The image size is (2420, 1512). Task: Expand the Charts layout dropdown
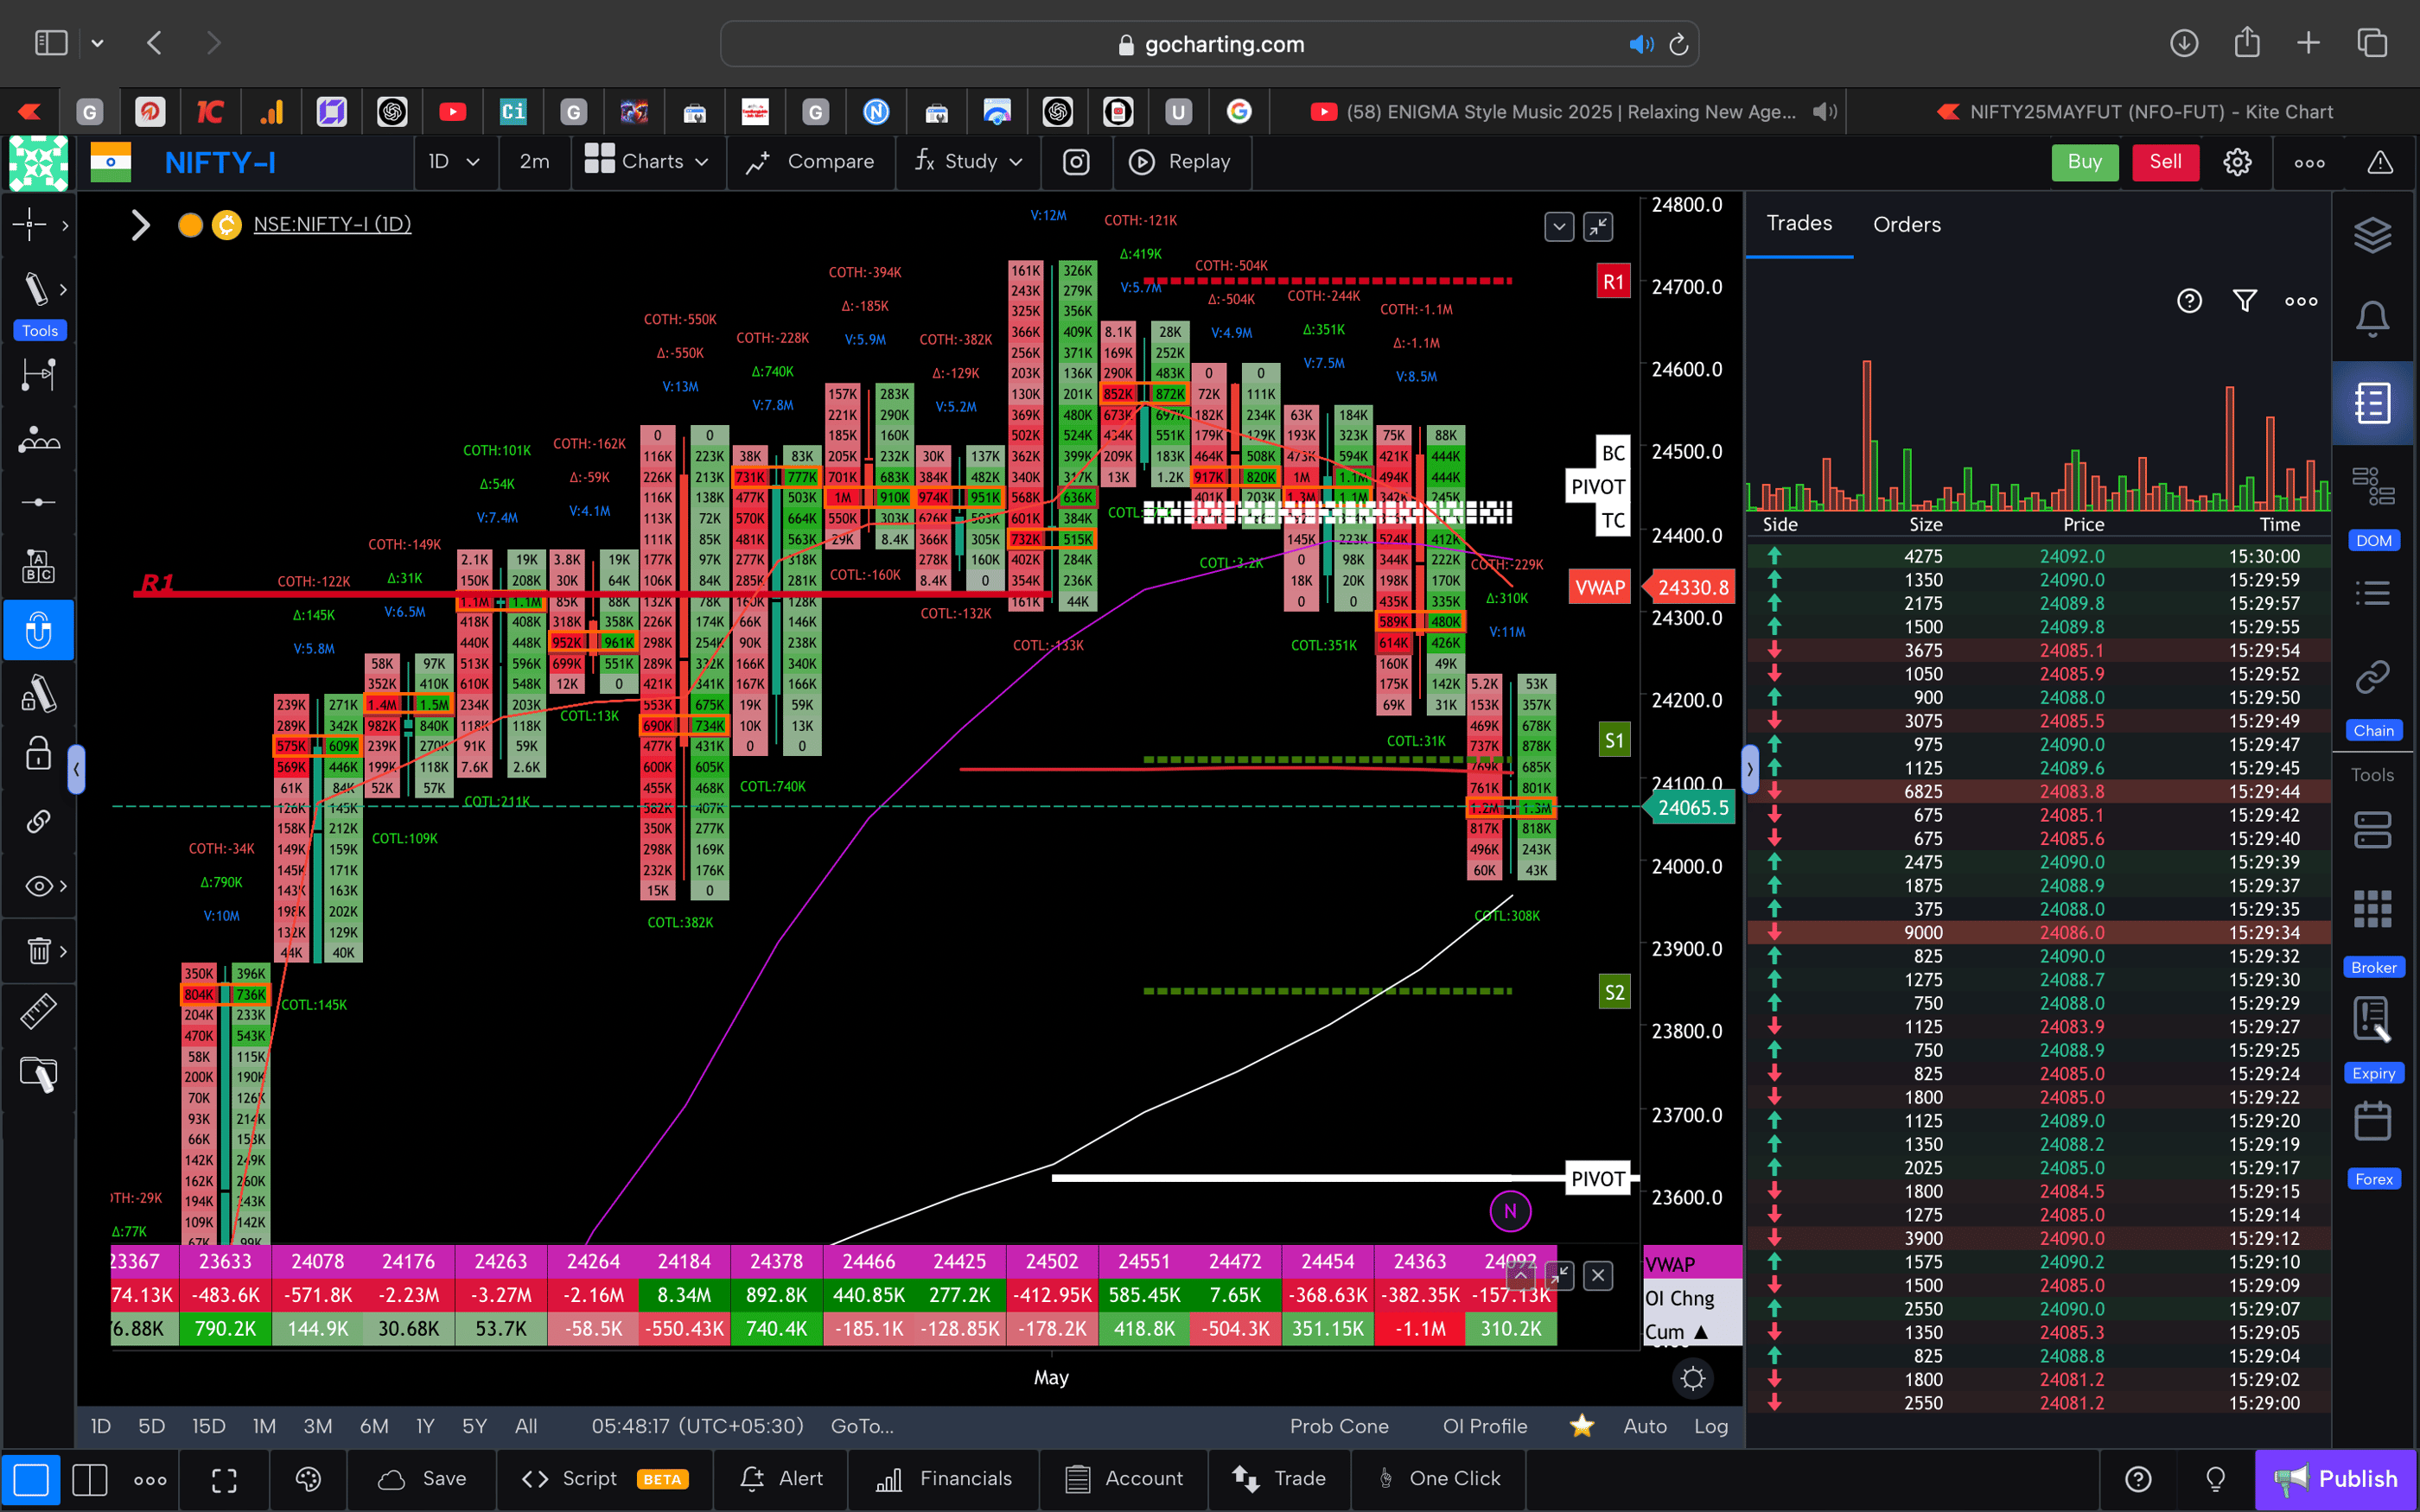(648, 161)
